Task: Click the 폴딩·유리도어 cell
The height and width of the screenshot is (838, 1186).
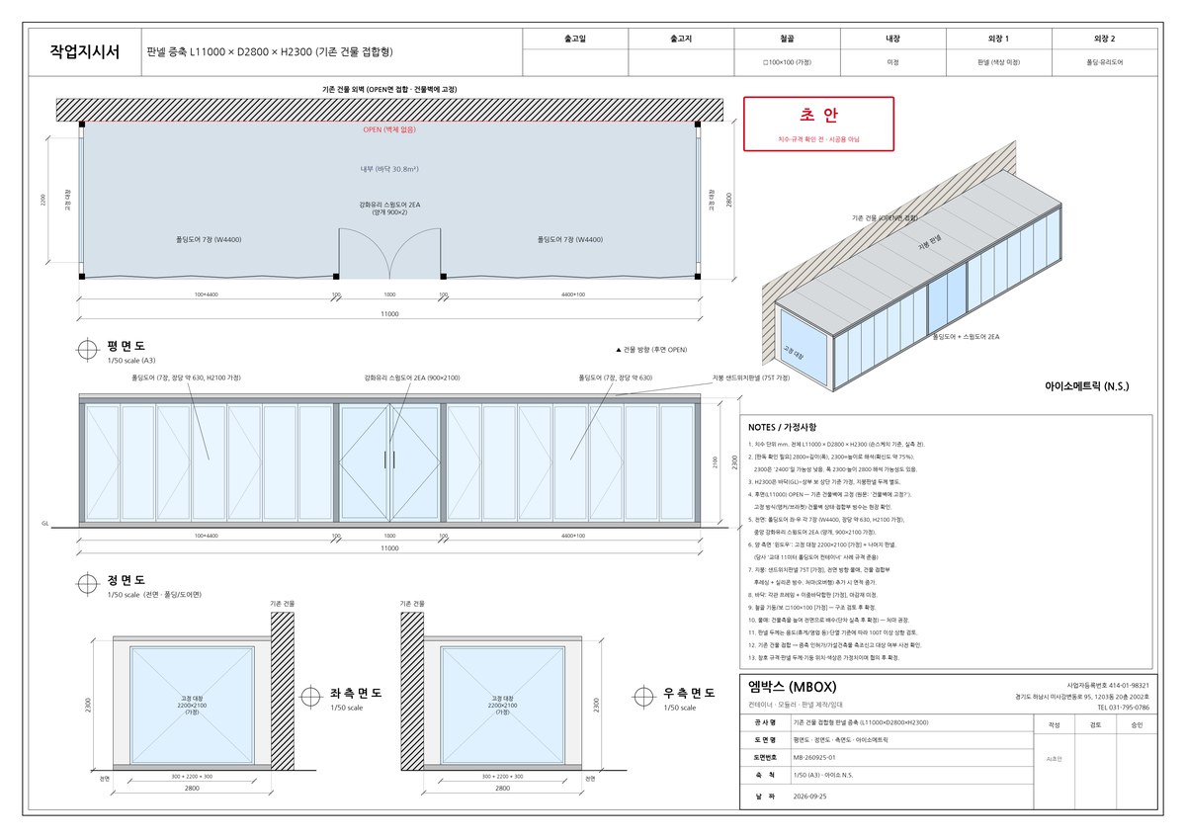Action: click(x=1104, y=62)
